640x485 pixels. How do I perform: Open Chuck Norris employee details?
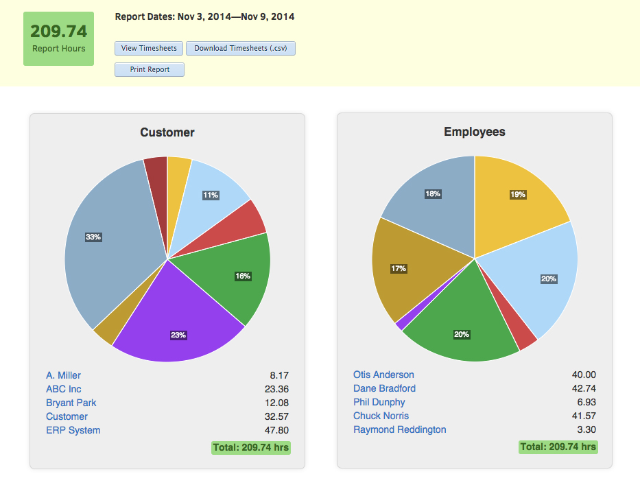[381, 416]
